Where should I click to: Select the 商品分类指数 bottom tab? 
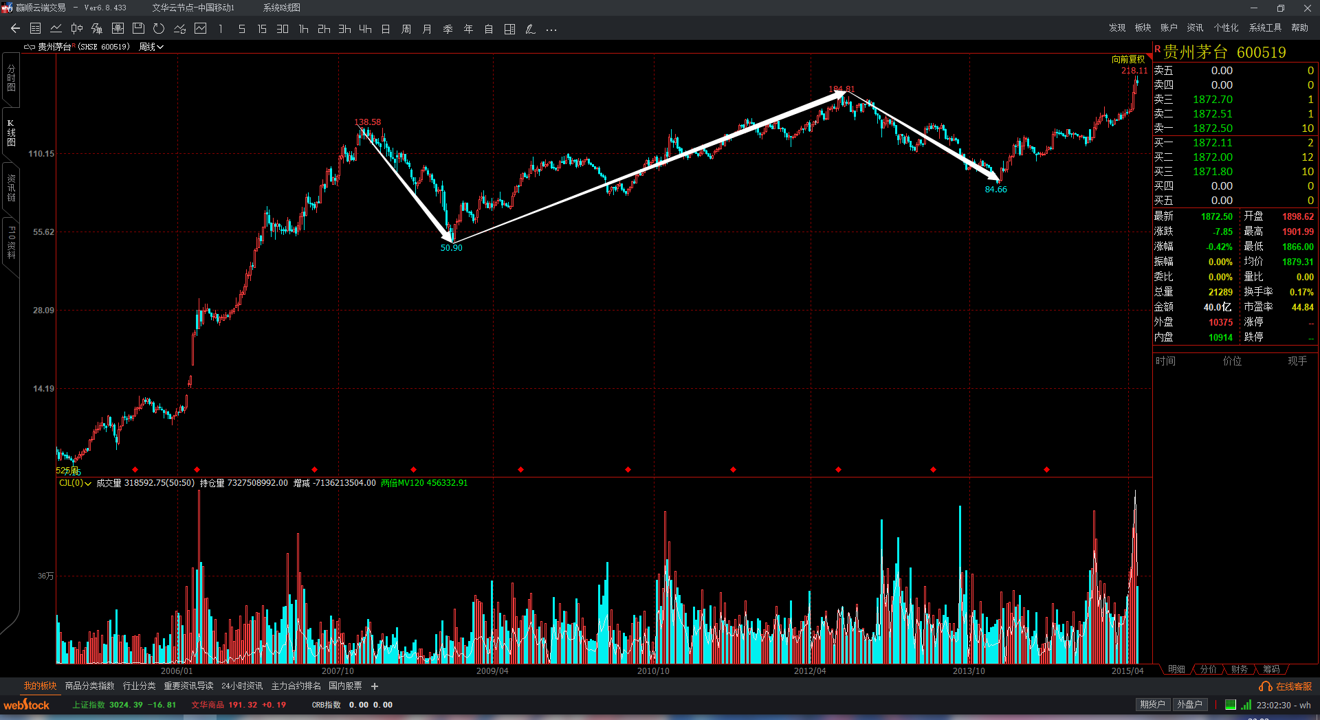pyautogui.click(x=90, y=686)
